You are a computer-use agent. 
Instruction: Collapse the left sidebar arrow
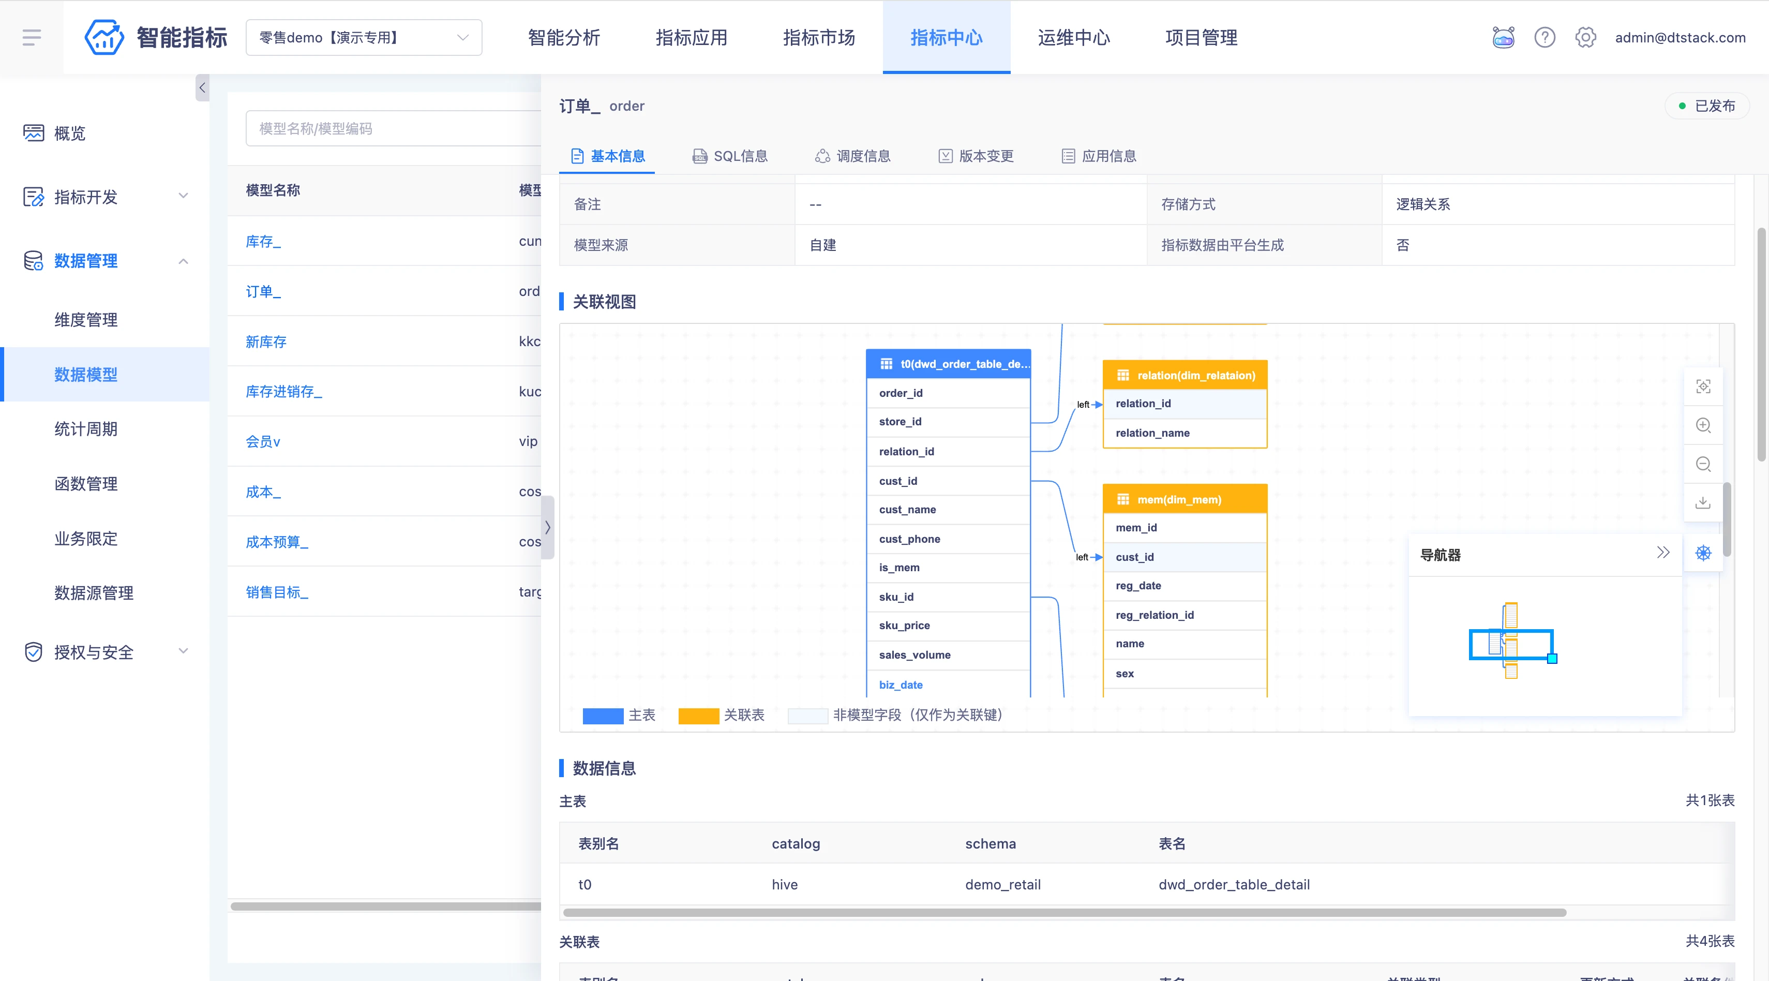202,87
